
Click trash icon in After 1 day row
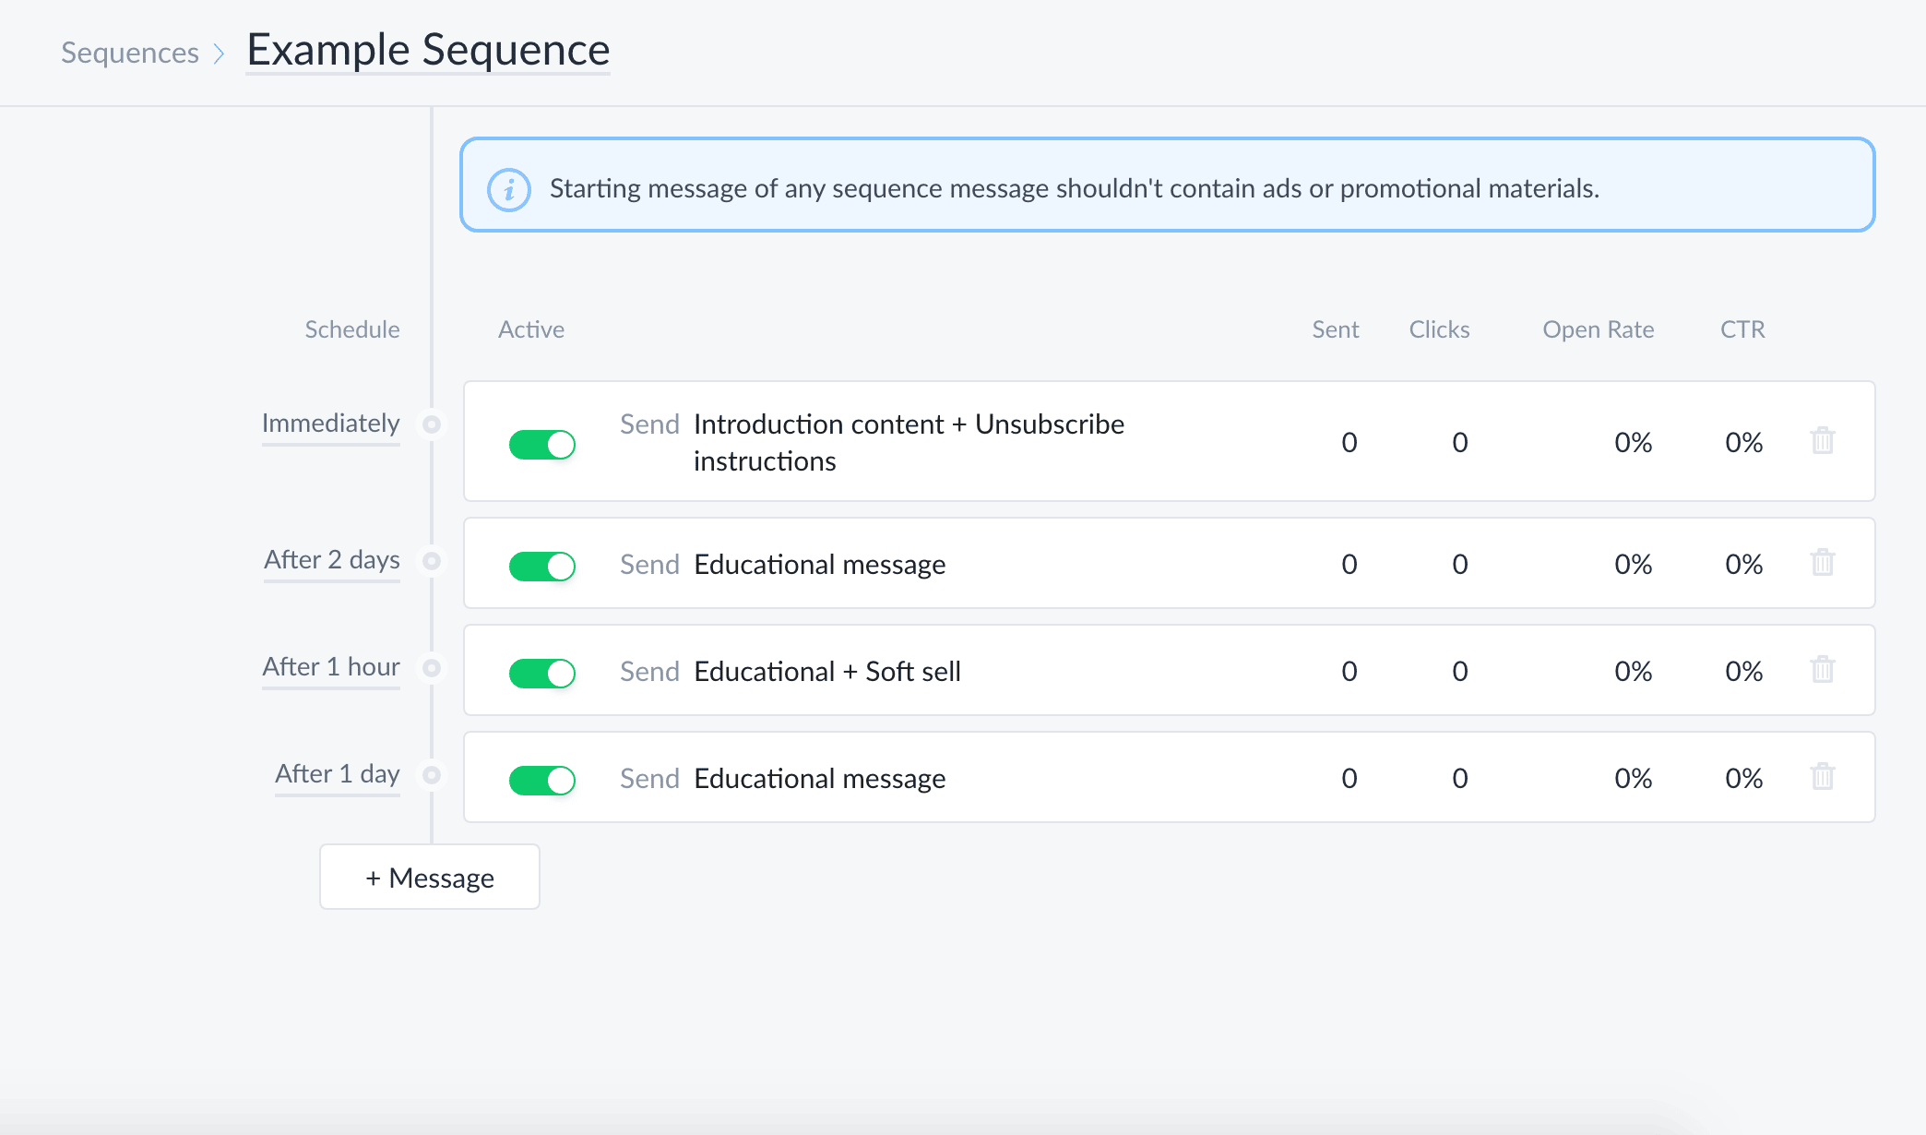click(x=1823, y=777)
